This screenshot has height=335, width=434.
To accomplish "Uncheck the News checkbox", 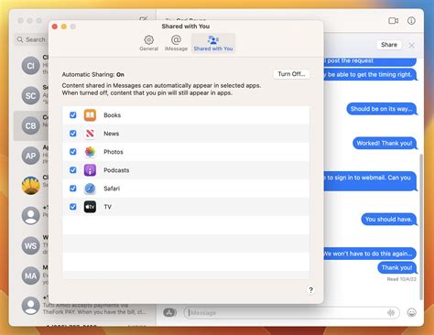I will pyautogui.click(x=73, y=134).
